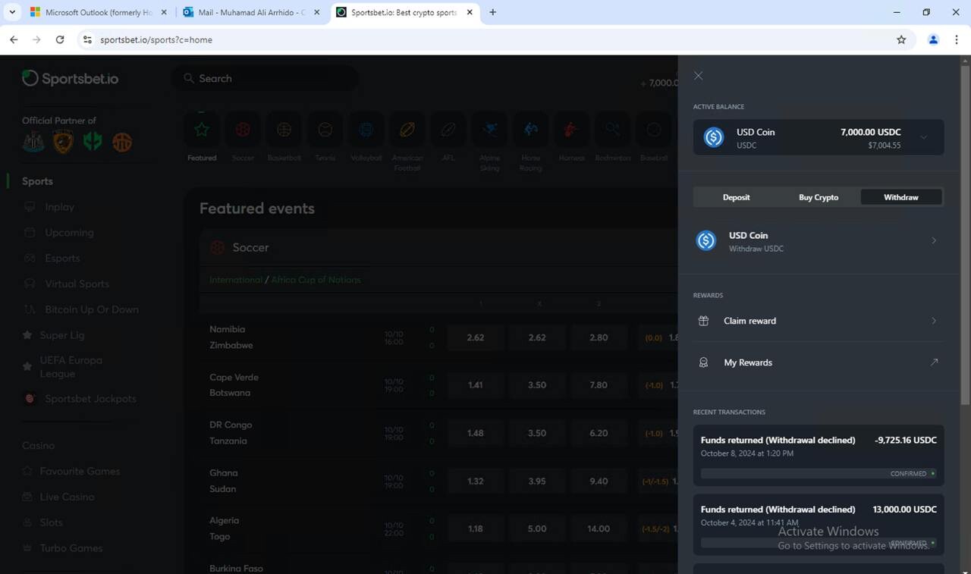Click the address bar URL
Screen dimensions: 971x574
click(156, 39)
